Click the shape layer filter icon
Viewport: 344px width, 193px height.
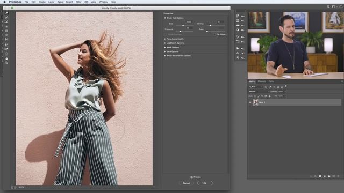coord(278,87)
